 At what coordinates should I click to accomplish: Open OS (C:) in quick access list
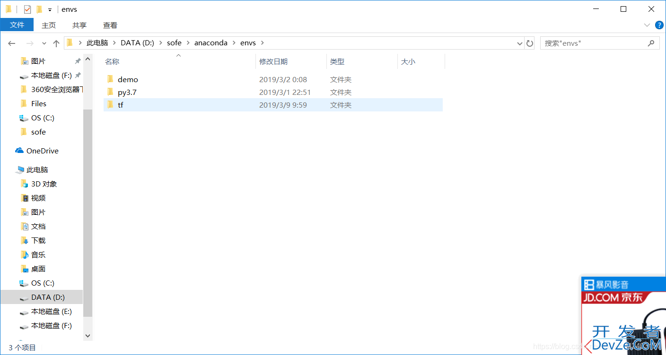(43, 118)
